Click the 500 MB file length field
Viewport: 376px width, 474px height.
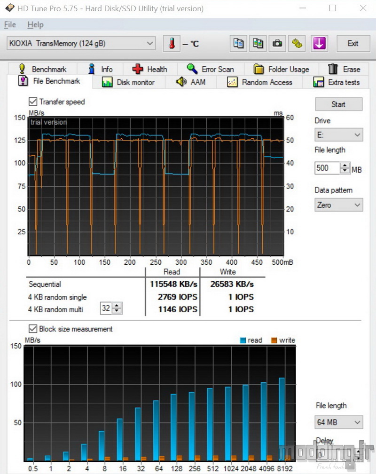coord(327,168)
